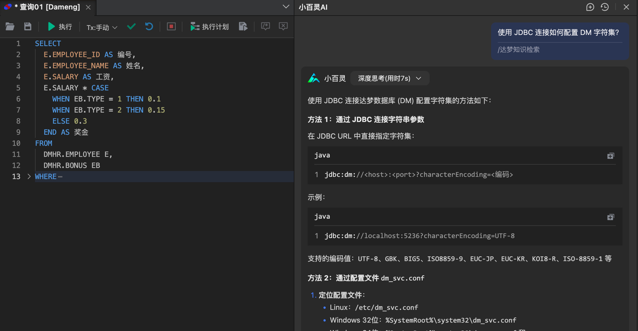This screenshot has width=638, height=331.
Task: Open the AI chat history
Action: (x=605, y=7)
